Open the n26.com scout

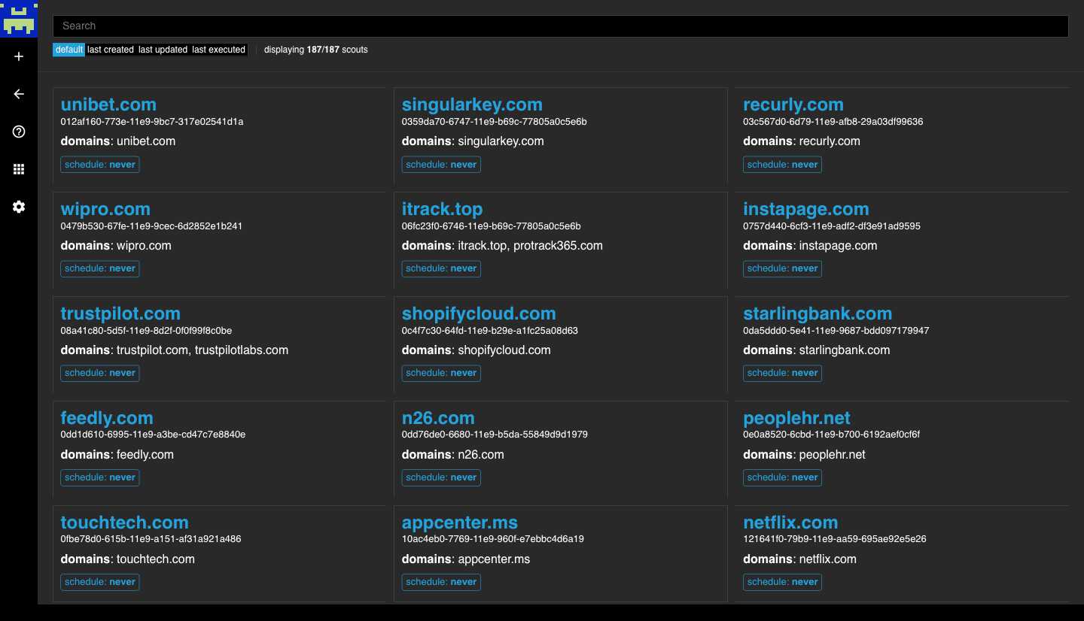click(438, 418)
